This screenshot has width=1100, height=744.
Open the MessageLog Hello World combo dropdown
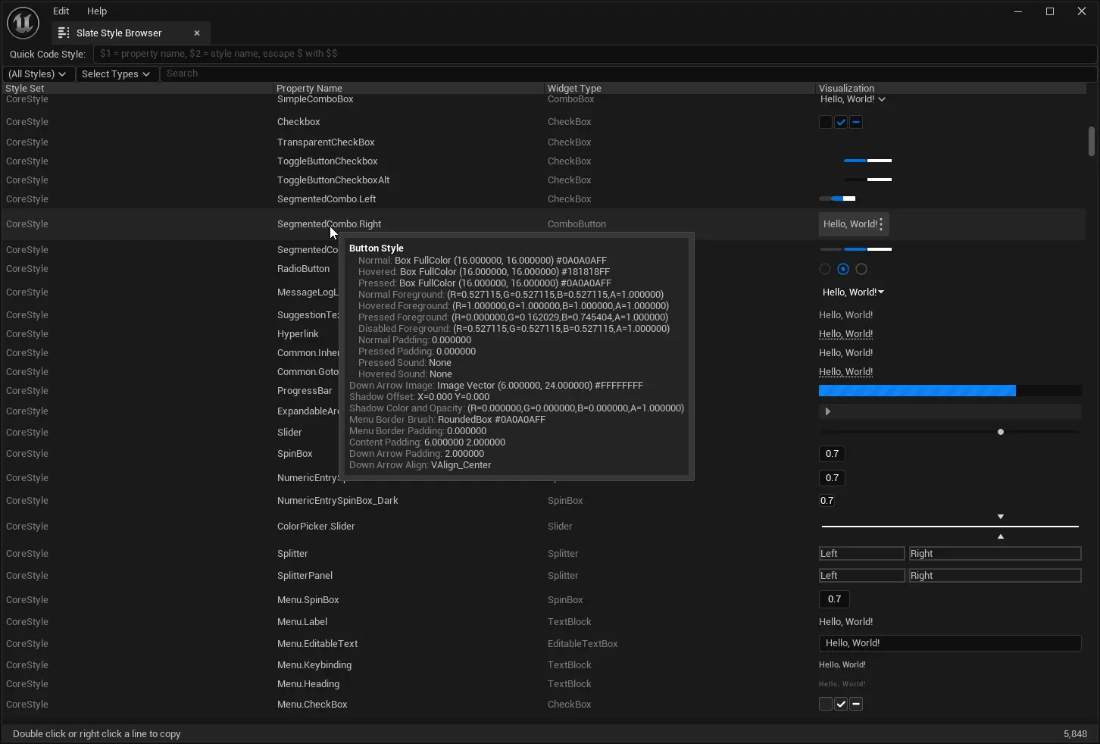pyautogui.click(x=853, y=292)
